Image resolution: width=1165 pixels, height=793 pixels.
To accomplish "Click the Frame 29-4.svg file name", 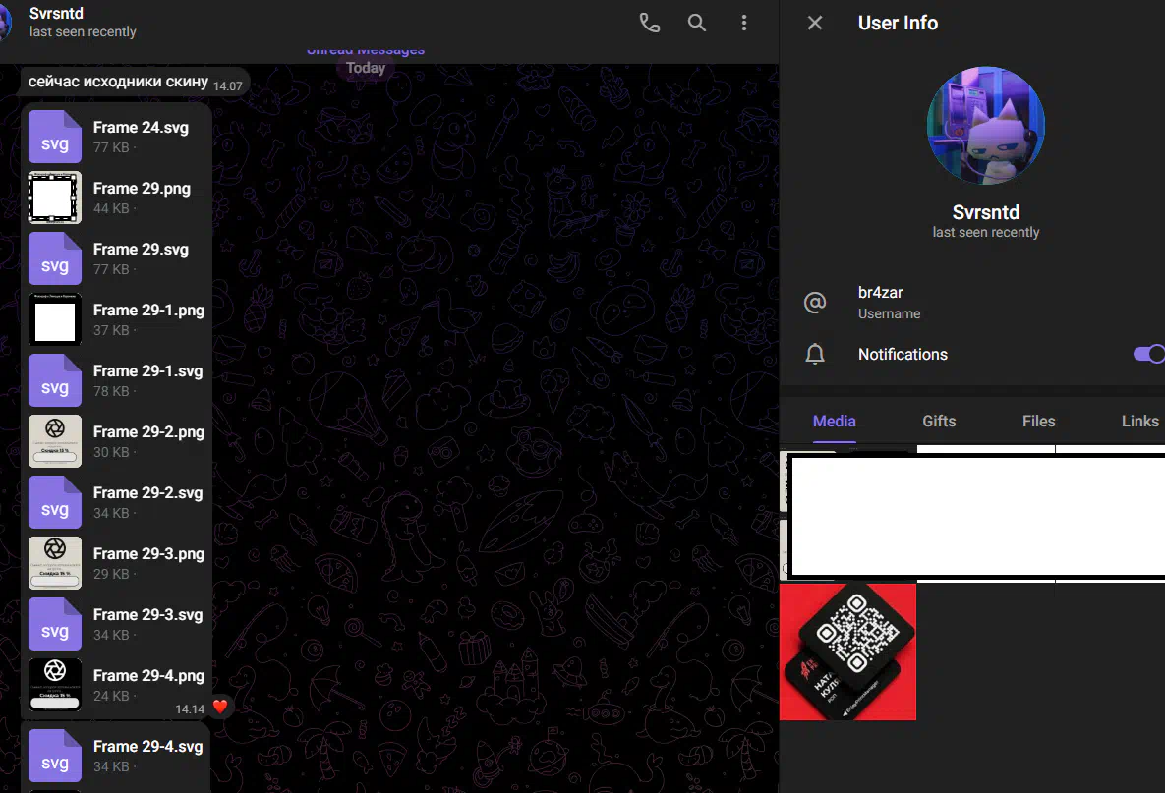I will [x=147, y=746].
